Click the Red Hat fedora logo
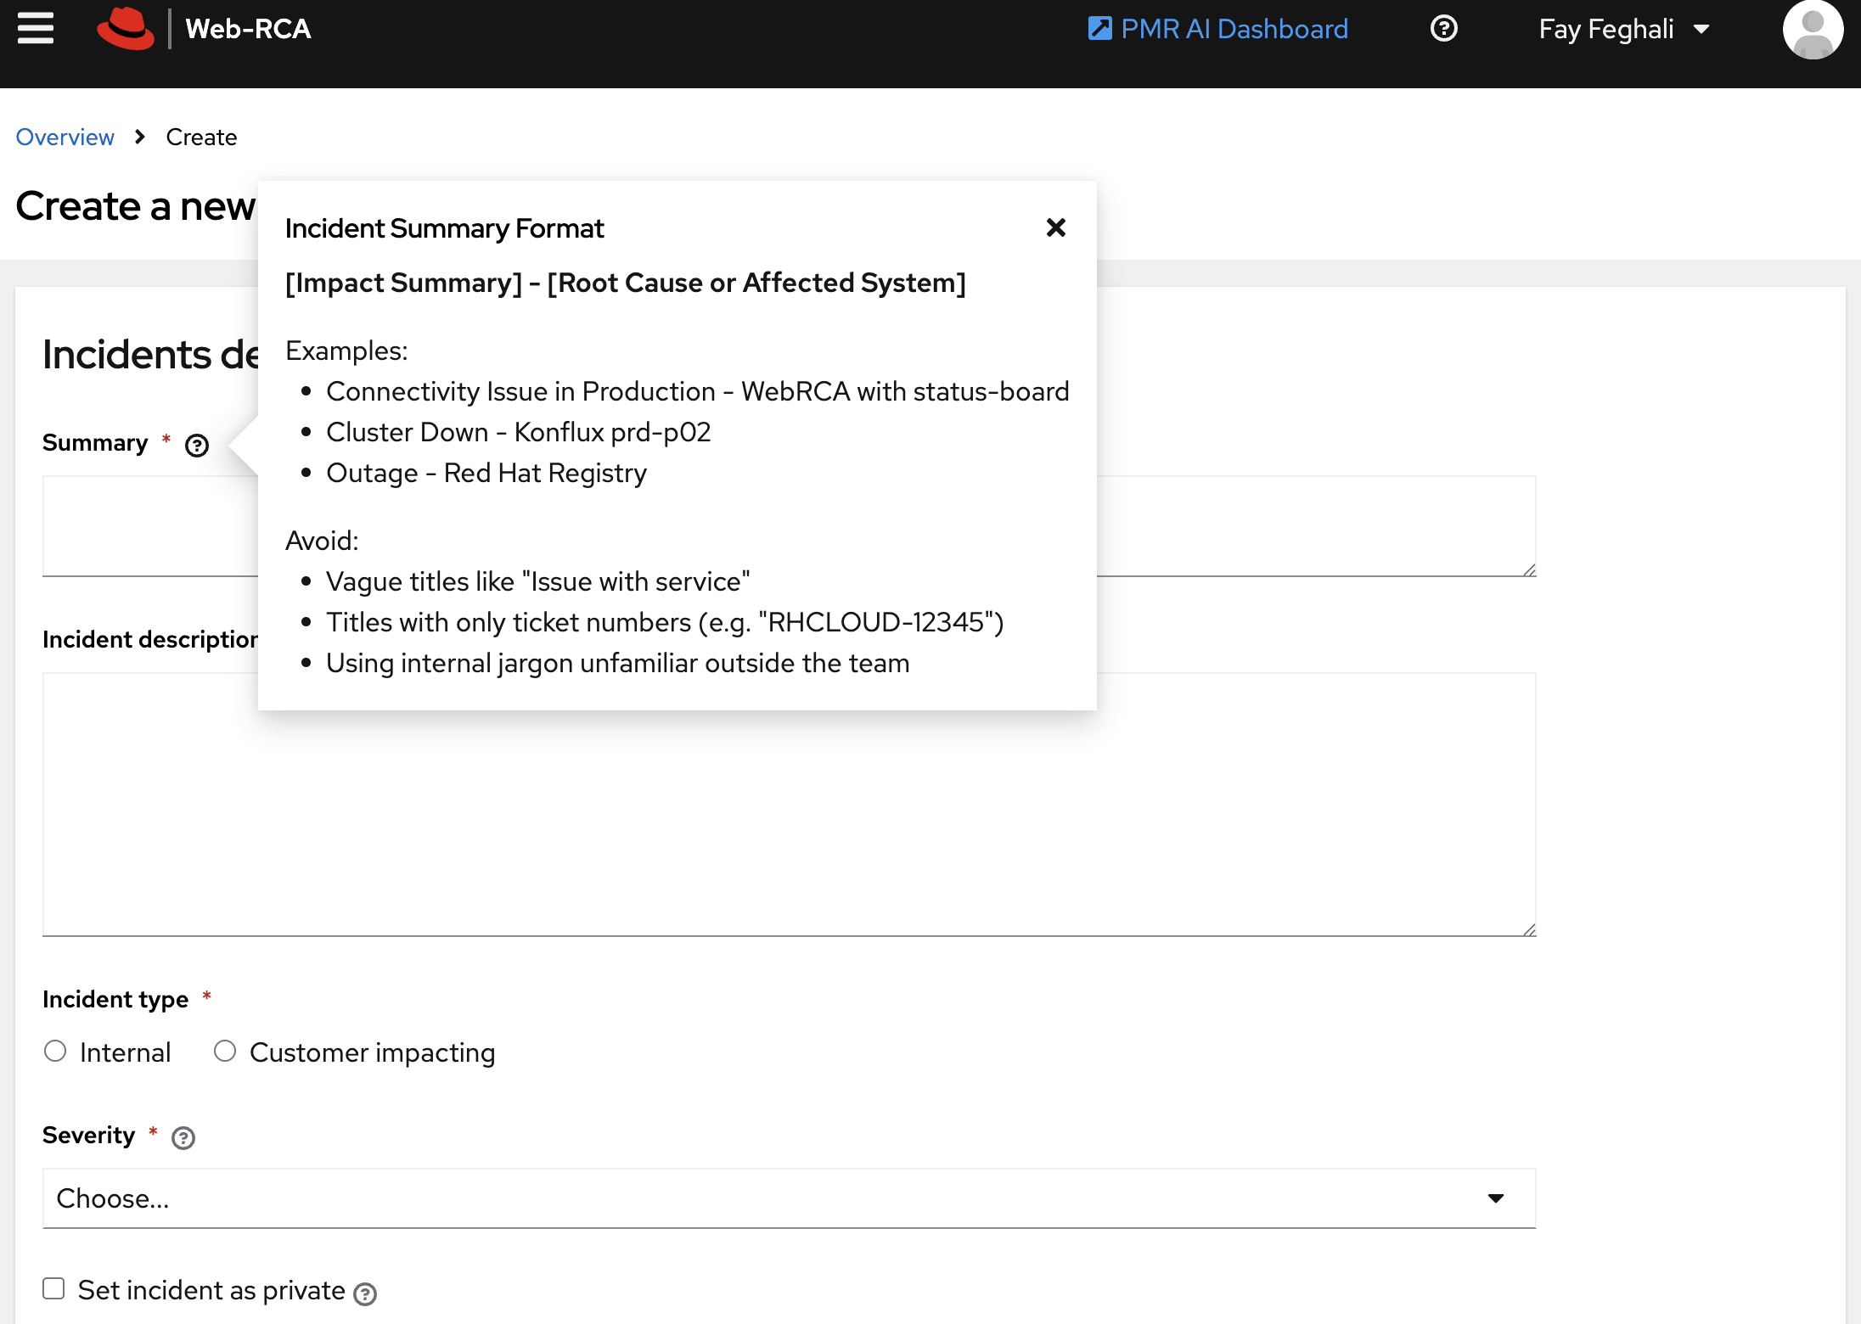The width and height of the screenshot is (1861, 1324). click(x=126, y=29)
